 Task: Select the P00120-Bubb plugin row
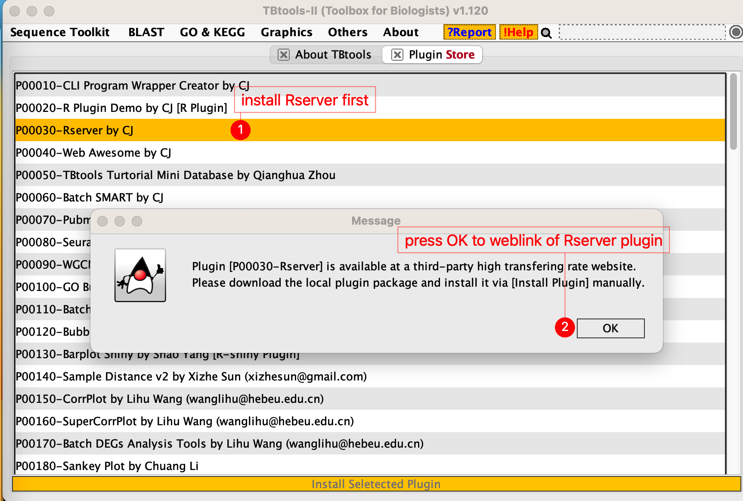point(53,331)
